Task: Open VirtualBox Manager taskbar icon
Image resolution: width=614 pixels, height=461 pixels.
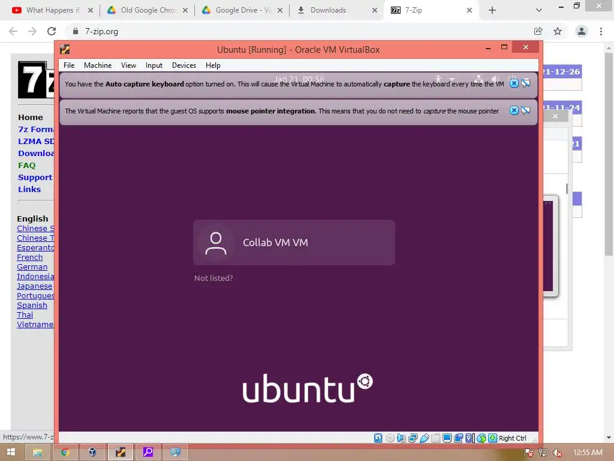Action: point(92,453)
